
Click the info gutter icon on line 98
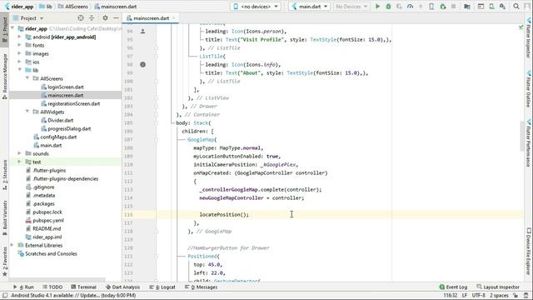click(142, 65)
